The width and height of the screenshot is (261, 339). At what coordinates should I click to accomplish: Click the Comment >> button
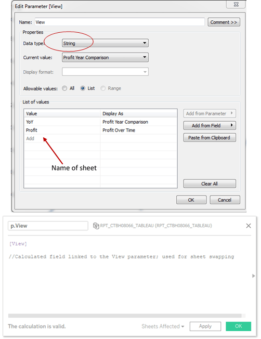click(224, 22)
